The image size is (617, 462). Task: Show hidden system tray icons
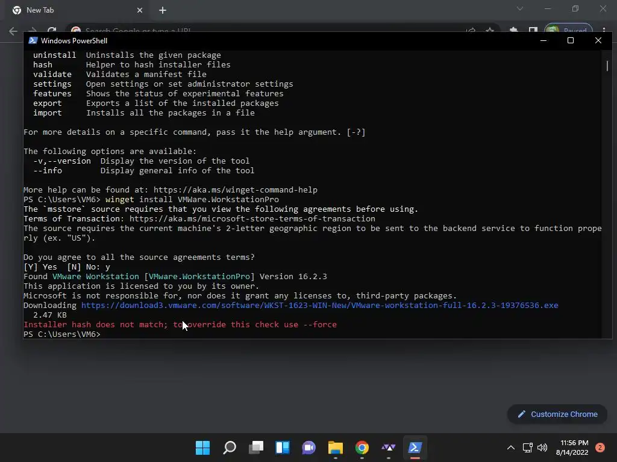(x=511, y=448)
